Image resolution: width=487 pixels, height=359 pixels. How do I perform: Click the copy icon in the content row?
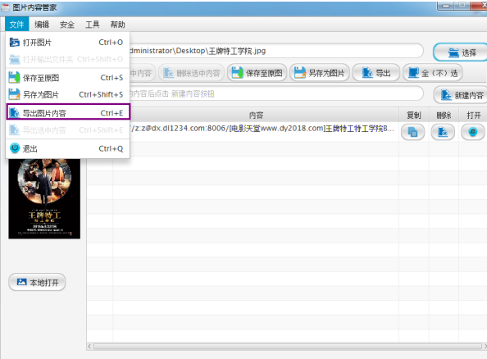click(x=412, y=132)
